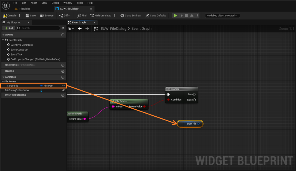Open the Diff dropdown
Image resolution: width=296 pixels, height=171 pixels.
tap(65, 16)
